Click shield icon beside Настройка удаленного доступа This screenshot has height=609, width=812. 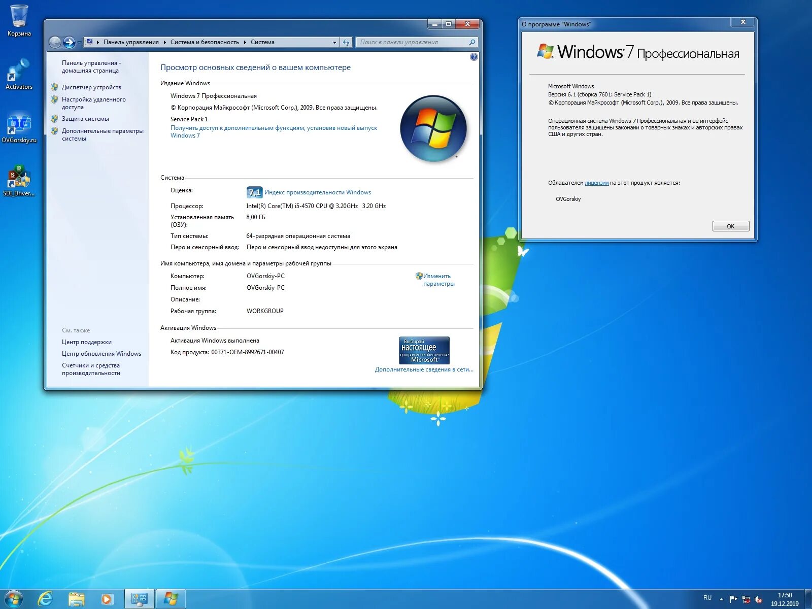(x=54, y=99)
